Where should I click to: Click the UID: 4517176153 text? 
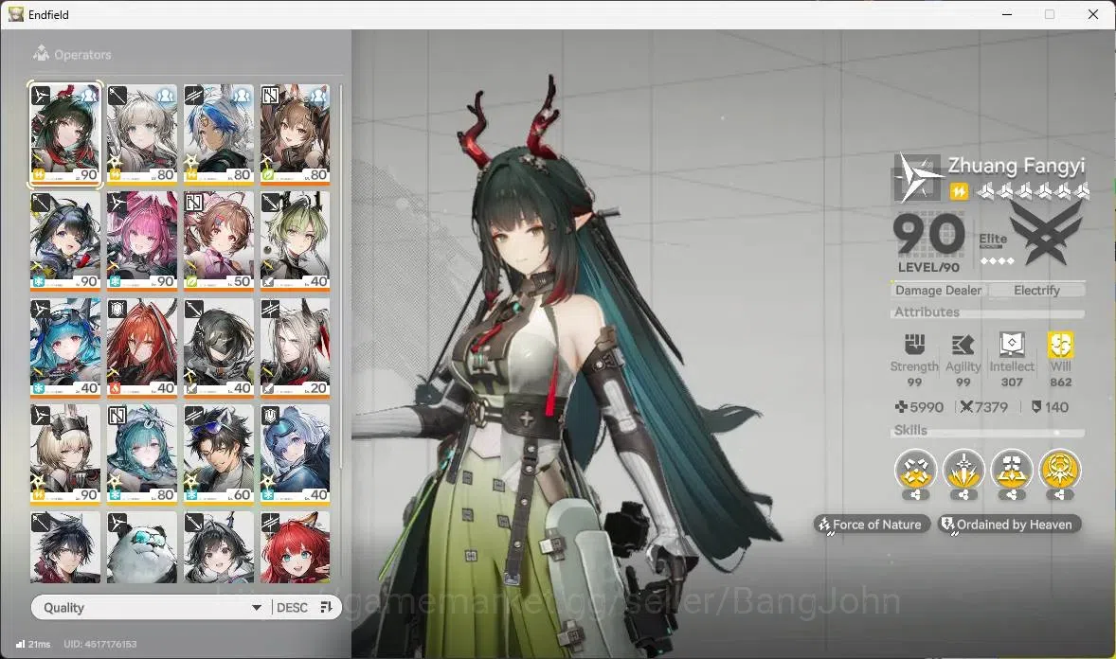coord(100,644)
